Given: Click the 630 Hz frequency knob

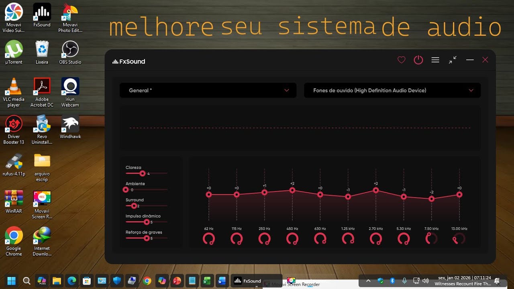Looking at the screenshot, I should click(x=320, y=239).
